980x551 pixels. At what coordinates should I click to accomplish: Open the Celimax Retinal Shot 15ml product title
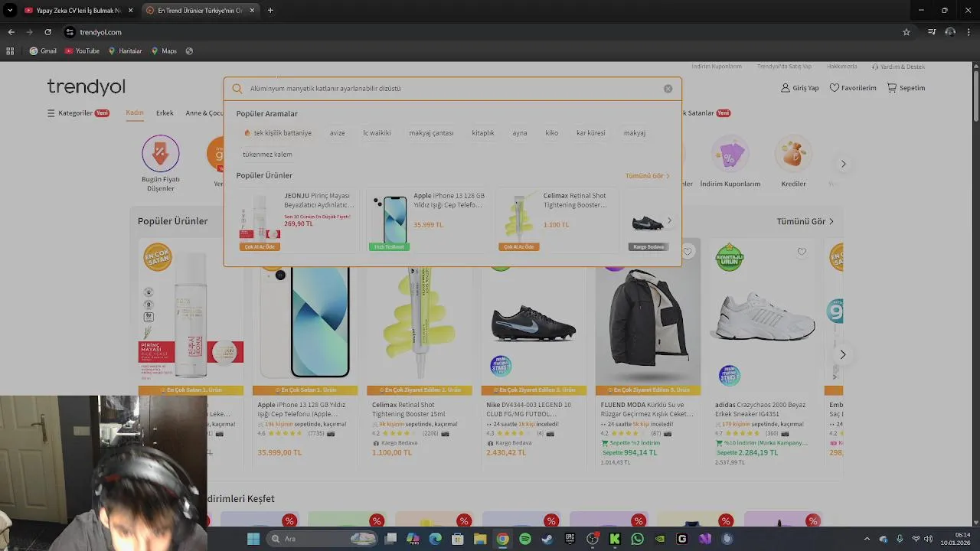409,409
